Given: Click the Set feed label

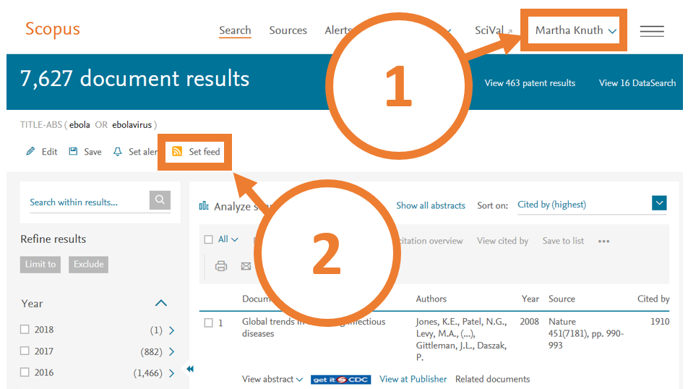Looking at the screenshot, I should point(205,151).
